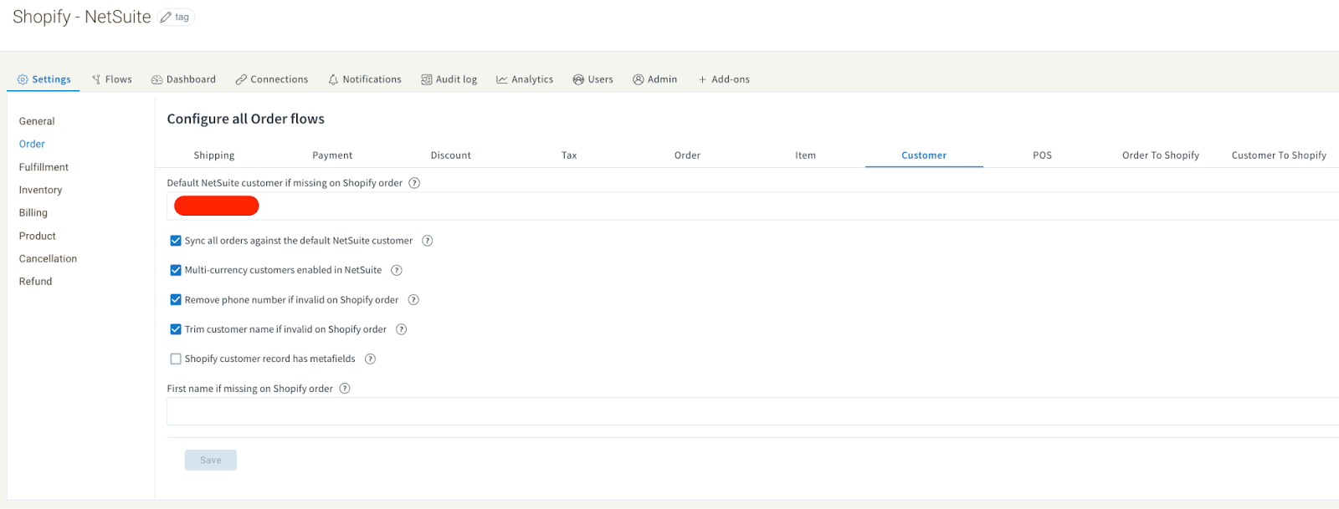The width and height of the screenshot is (1339, 509).
Task: Open Fulfillment settings in sidebar
Action: point(44,167)
